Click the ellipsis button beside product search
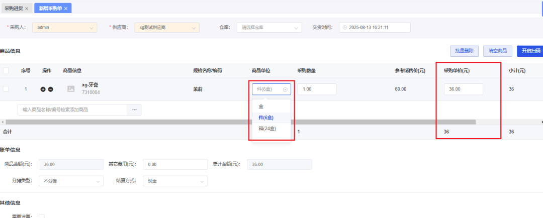 tap(134, 110)
